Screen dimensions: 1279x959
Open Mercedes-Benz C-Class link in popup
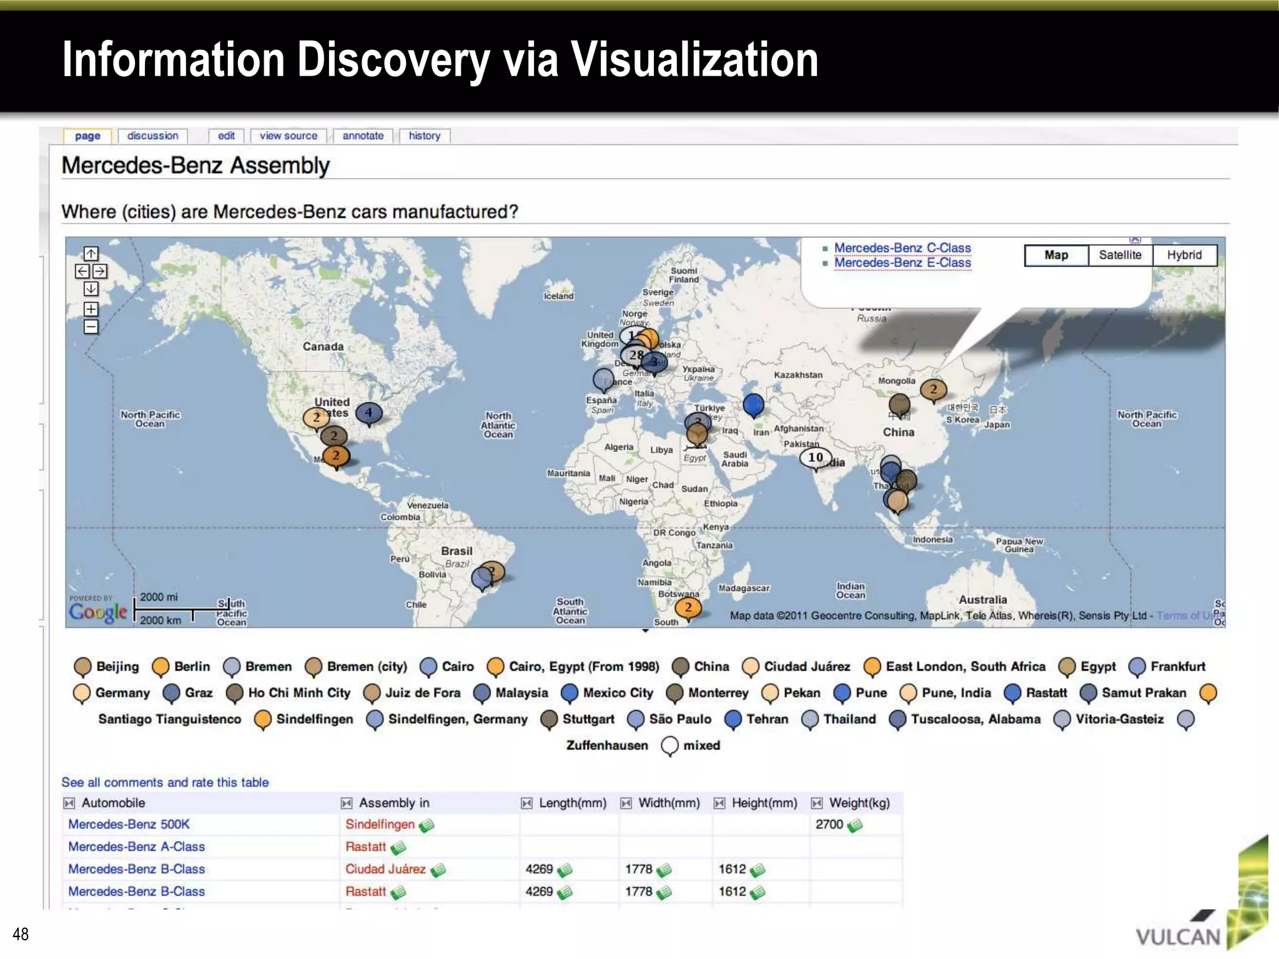[x=902, y=248]
